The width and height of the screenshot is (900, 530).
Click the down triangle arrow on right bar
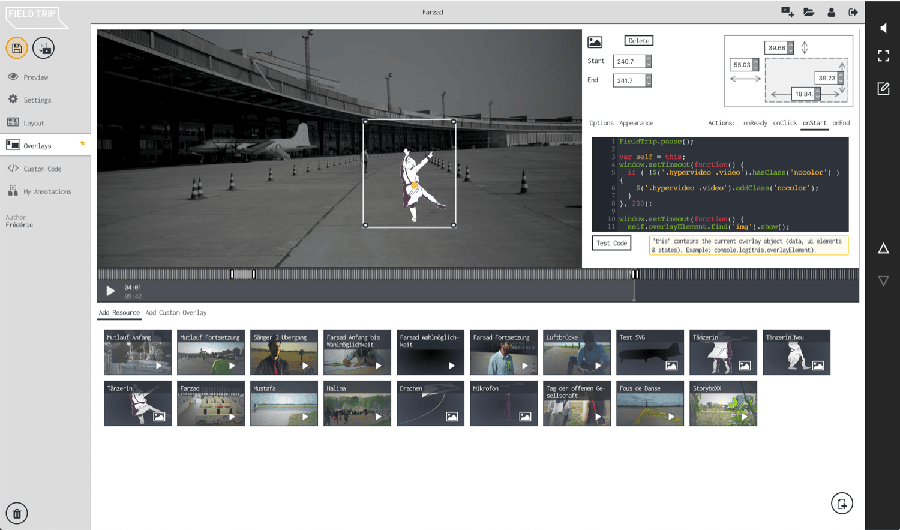pyautogui.click(x=883, y=280)
